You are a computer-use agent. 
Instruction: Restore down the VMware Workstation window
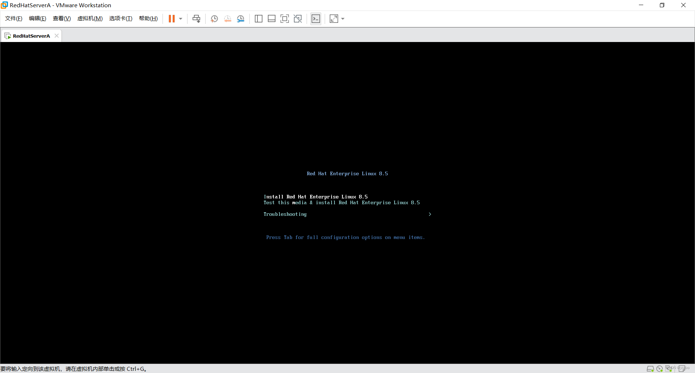tap(662, 5)
